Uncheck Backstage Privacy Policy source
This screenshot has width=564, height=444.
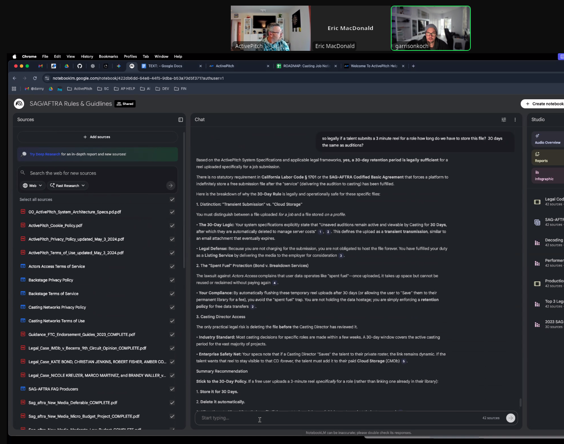pos(172,280)
